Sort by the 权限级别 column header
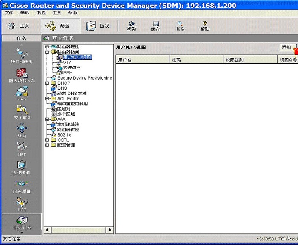This screenshot has width=298, height=245. (250, 60)
